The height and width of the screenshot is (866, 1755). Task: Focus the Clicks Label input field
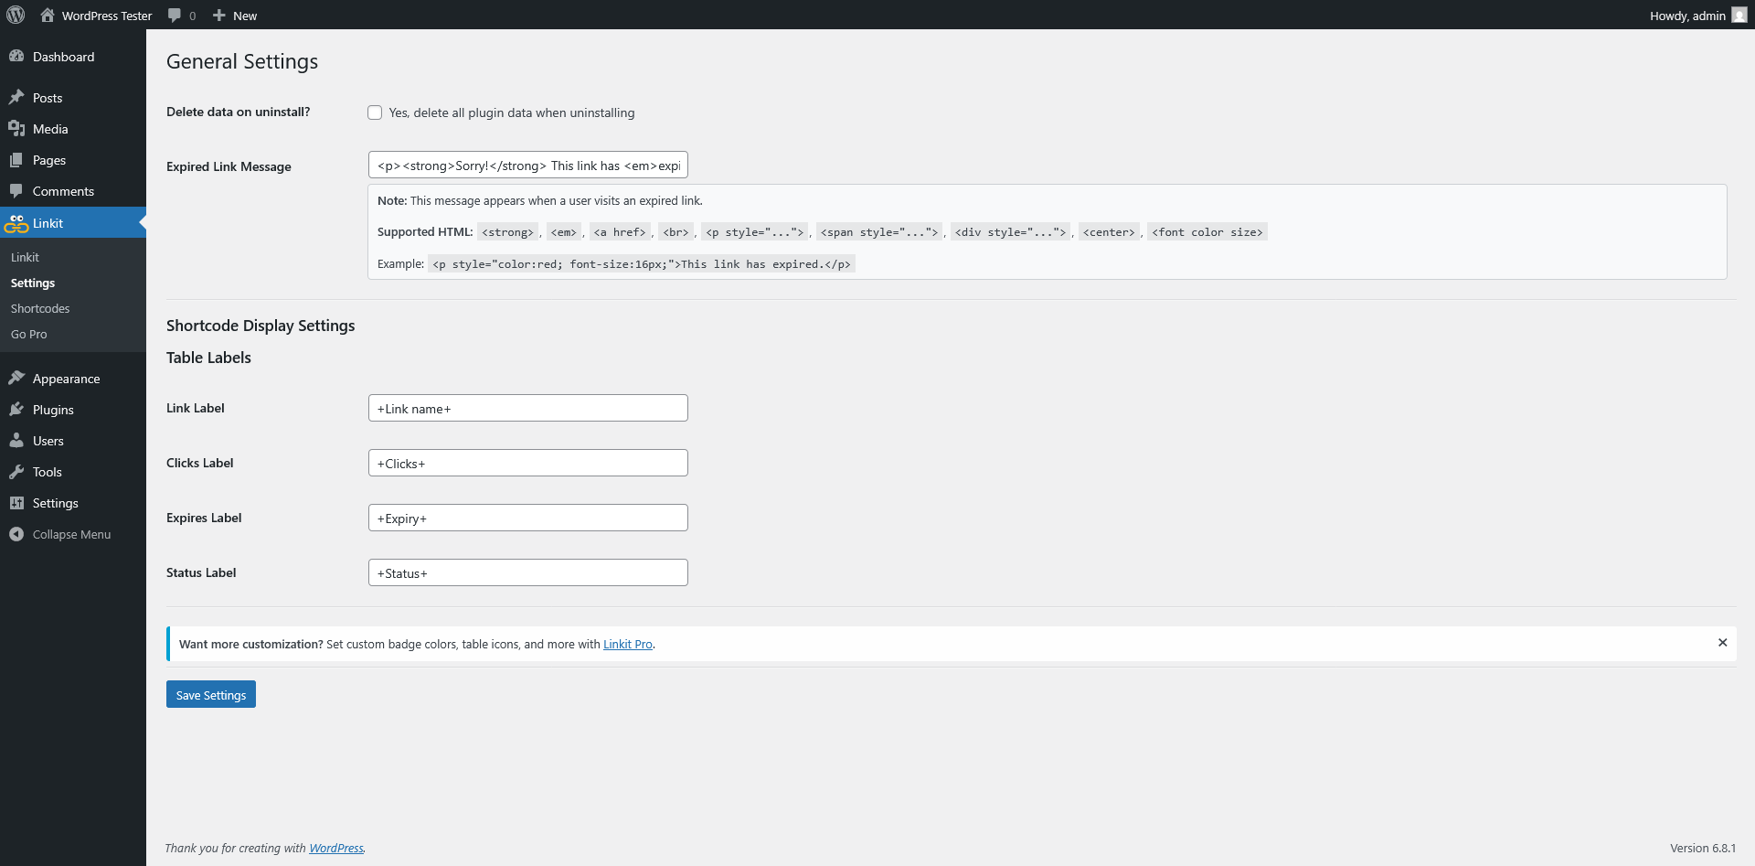click(x=528, y=463)
